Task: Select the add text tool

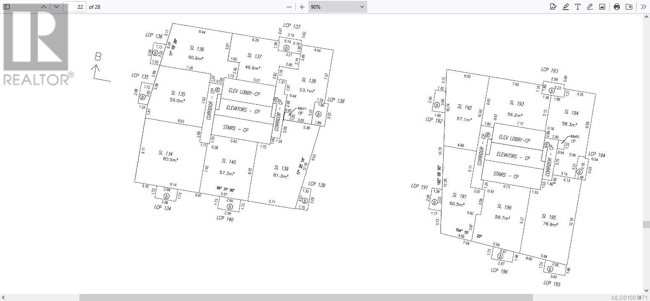Action: coord(578,7)
